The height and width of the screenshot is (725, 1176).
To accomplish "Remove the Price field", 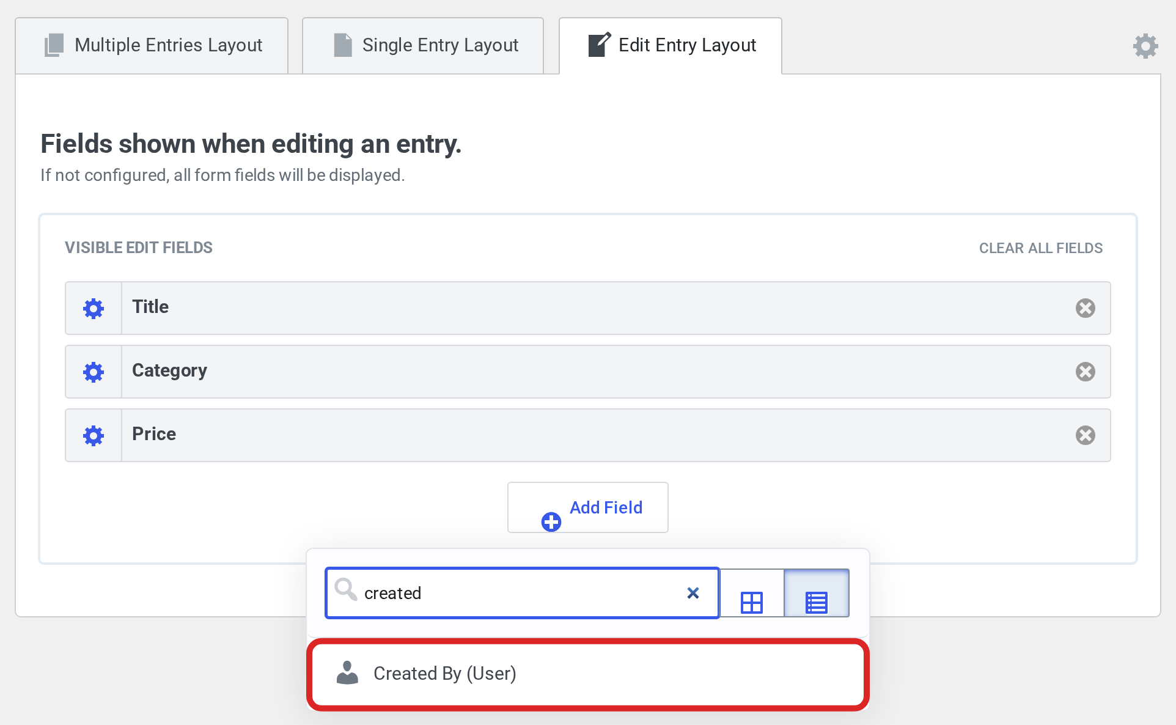I will point(1086,435).
